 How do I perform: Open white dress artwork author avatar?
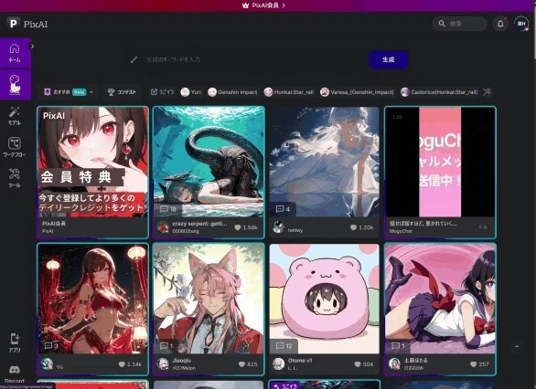point(279,226)
